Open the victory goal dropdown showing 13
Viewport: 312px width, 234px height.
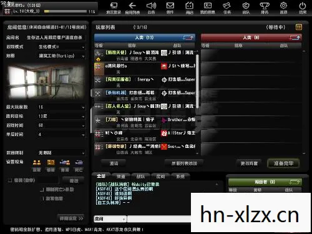click(x=61, y=116)
